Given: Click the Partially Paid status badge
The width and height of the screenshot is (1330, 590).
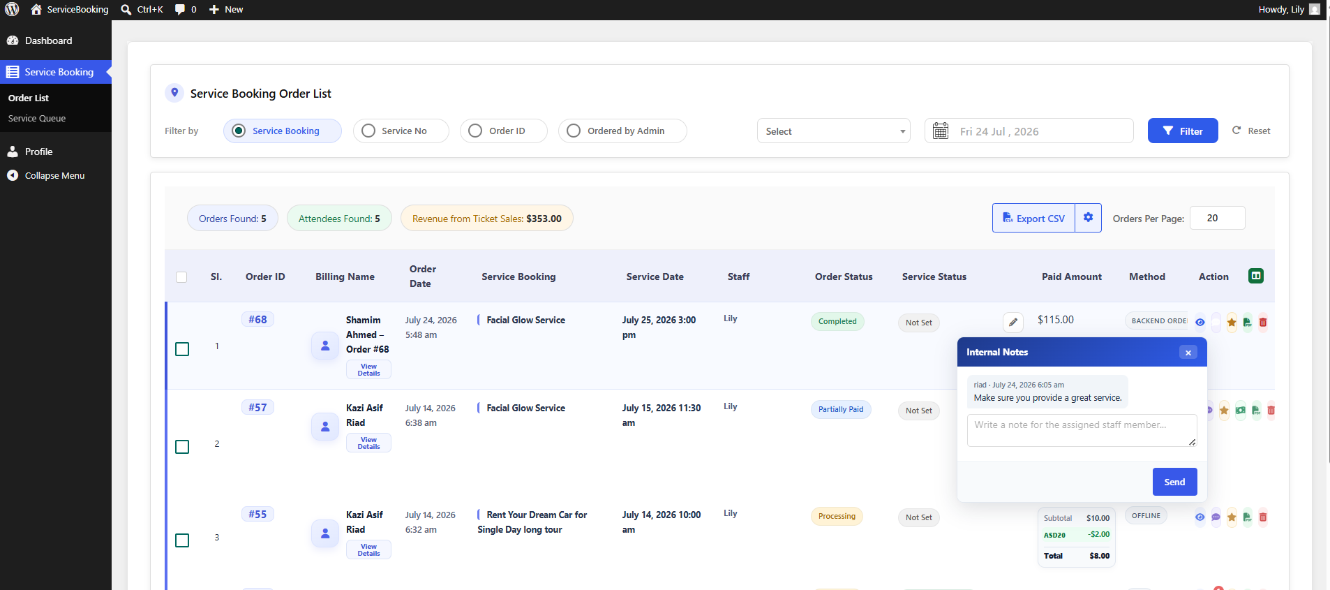Looking at the screenshot, I should [841, 409].
